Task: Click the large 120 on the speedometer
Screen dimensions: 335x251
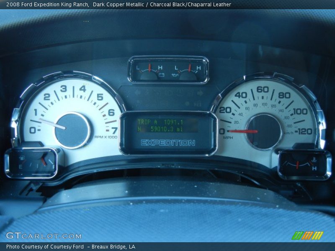Action: (305, 131)
